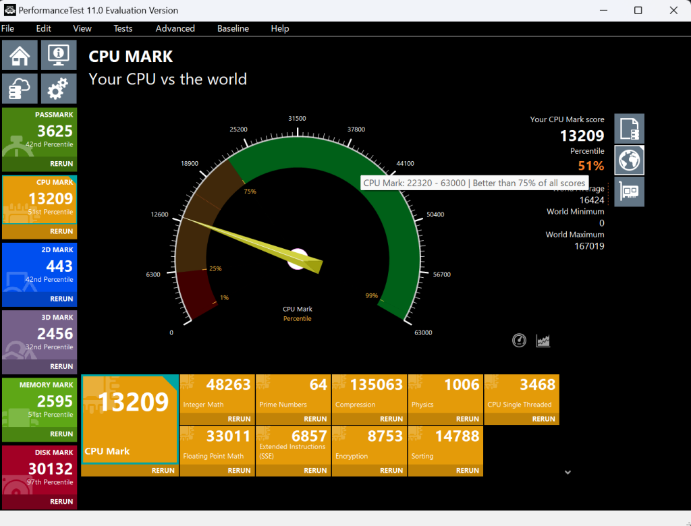Image resolution: width=691 pixels, height=526 pixels.
Task: Click the Home icon in sidebar
Action: click(20, 55)
